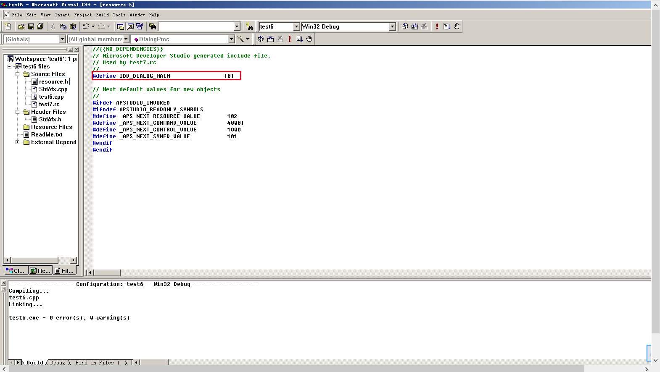Screen dimensions: 660x372
Task: Collapse the Source Files folder
Action: pos(18,74)
